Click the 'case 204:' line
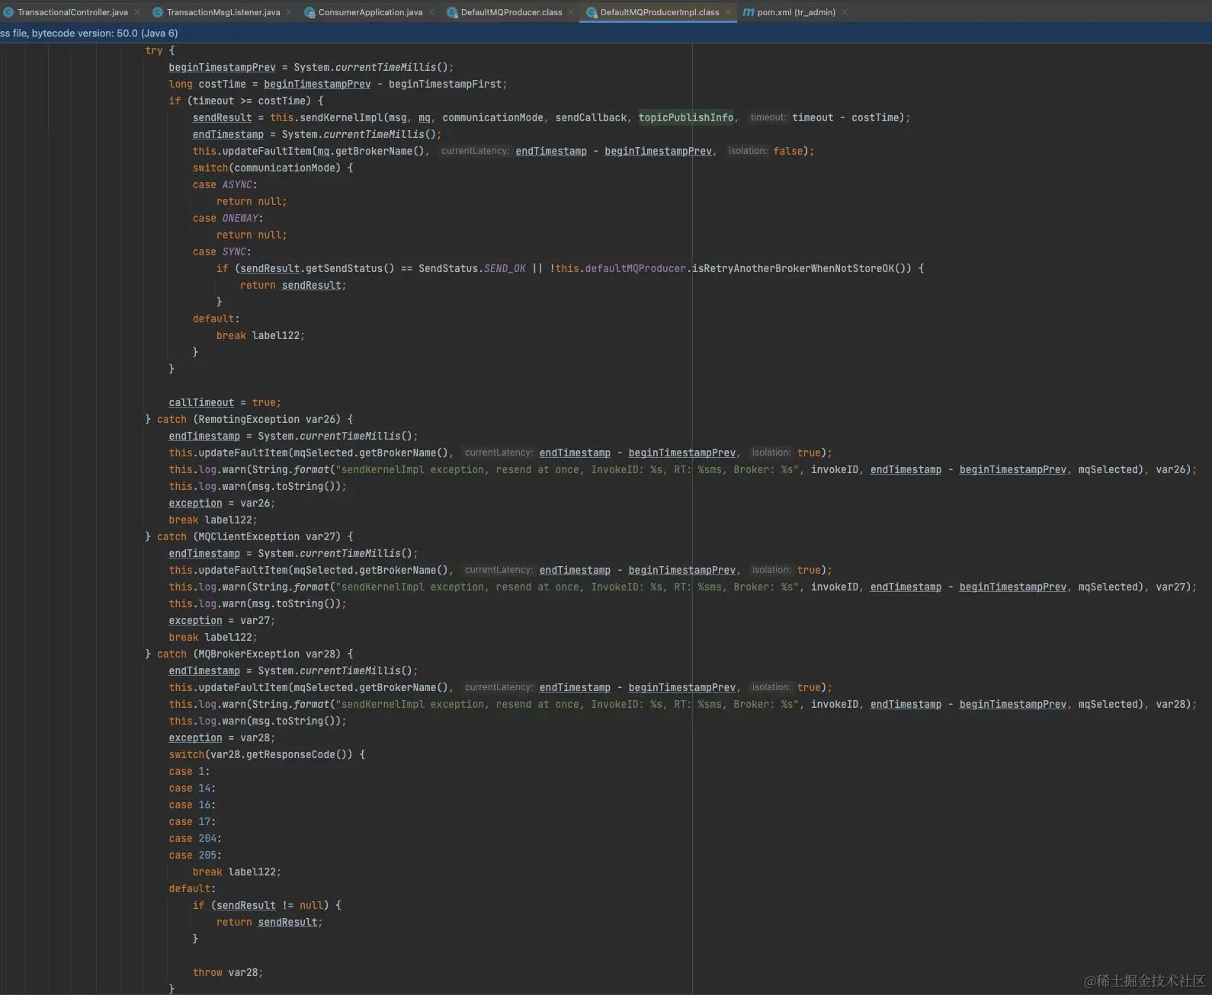The width and height of the screenshot is (1212, 995). [195, 838]
